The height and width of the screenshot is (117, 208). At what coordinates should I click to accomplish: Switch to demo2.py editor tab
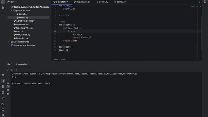[120, 2]
